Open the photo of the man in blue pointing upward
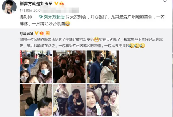The height and width of the screenshot is (117, 173). 36,67
